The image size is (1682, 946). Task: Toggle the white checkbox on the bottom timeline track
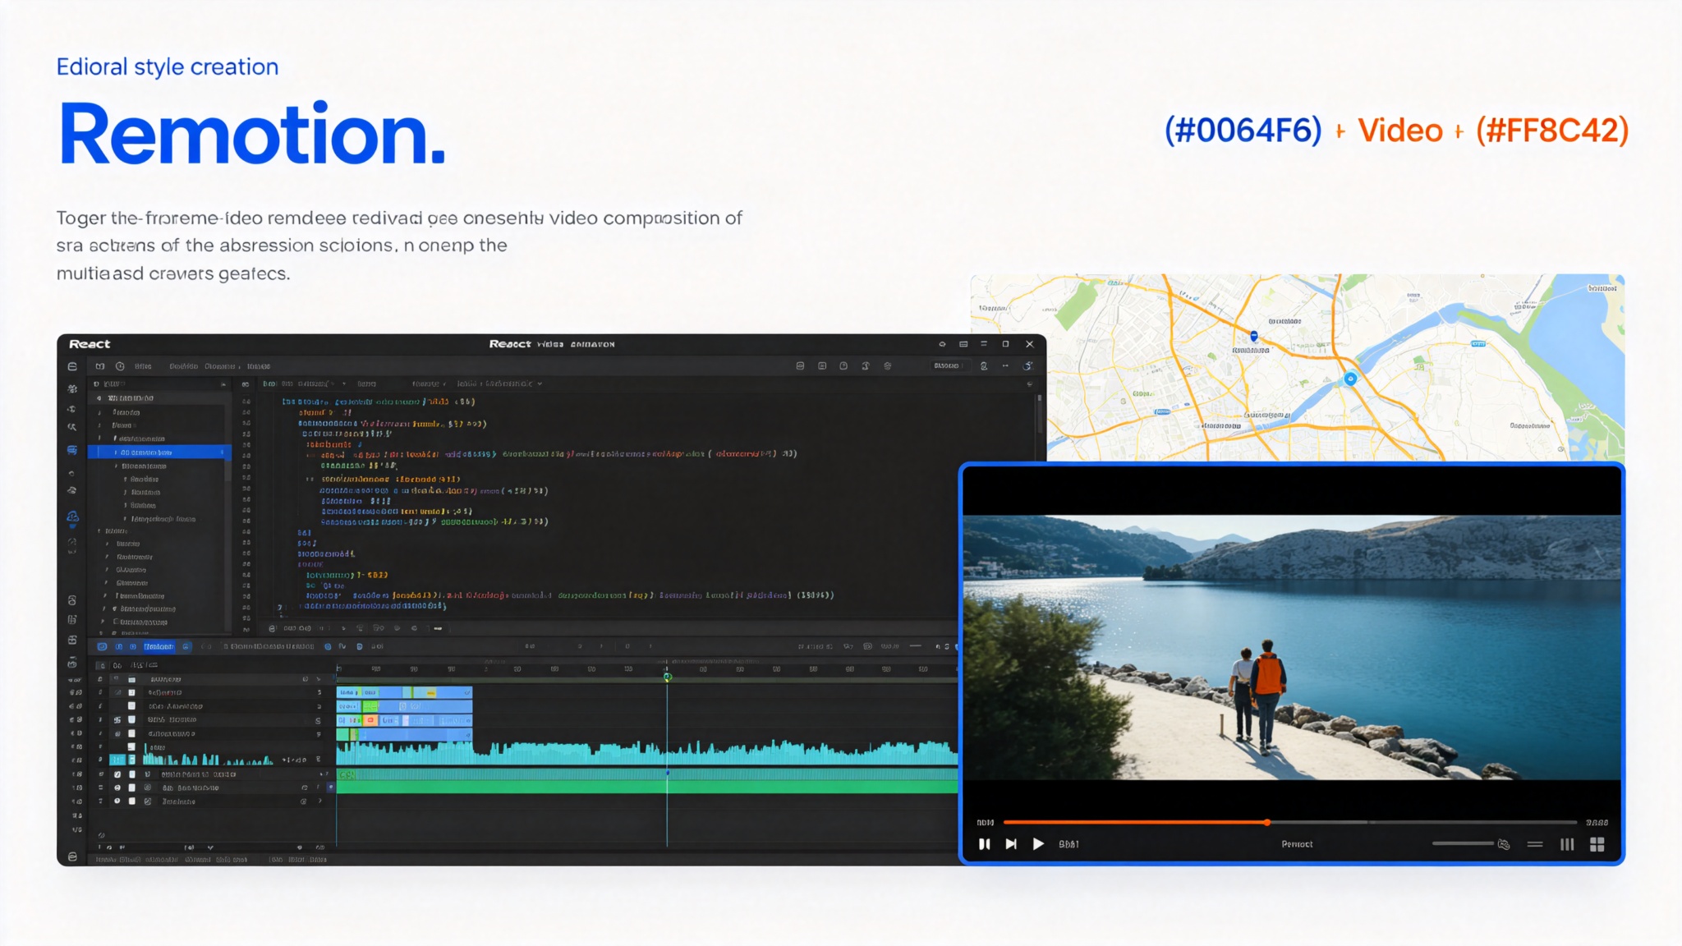[131, 801]
